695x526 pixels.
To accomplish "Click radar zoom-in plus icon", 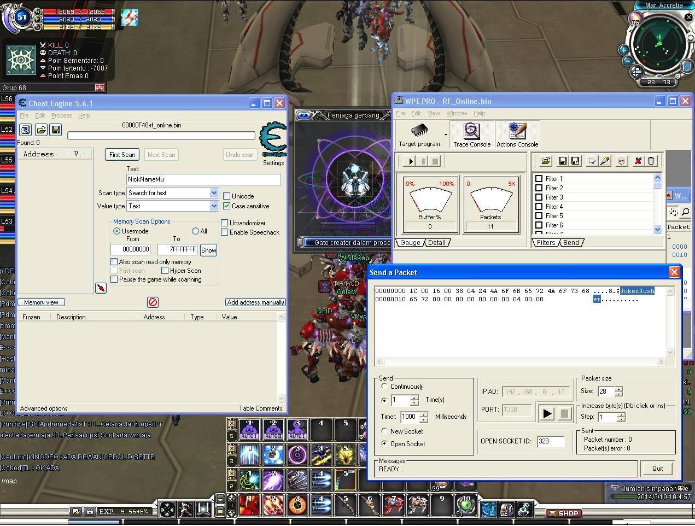I will [623, 50].
